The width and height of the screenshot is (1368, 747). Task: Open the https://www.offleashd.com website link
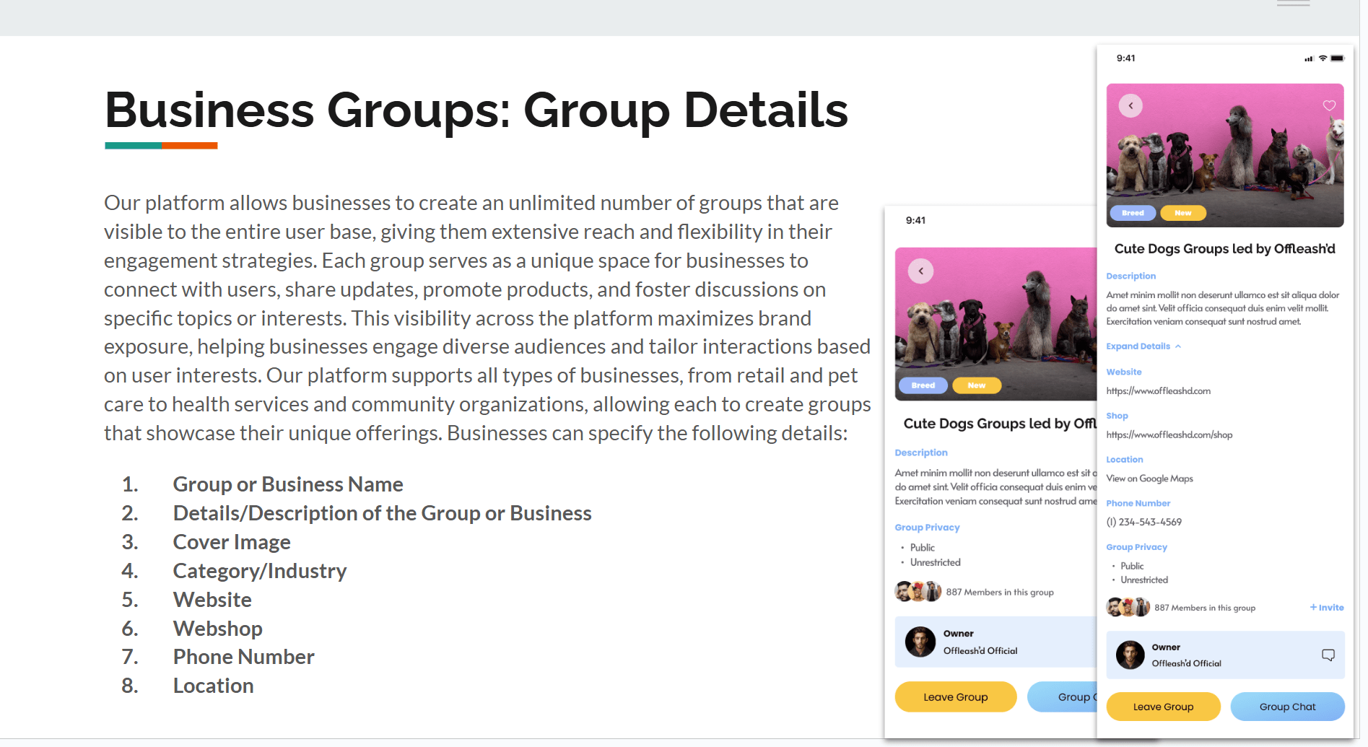coord(1159,391)
